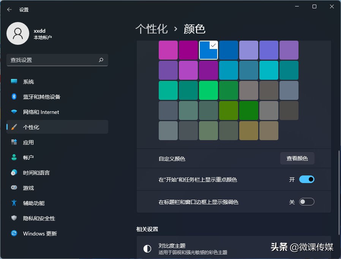Click the 对比度主题 half-circle icon
The height and width of the screenshot is (259, 341).
tap(147, 249)
